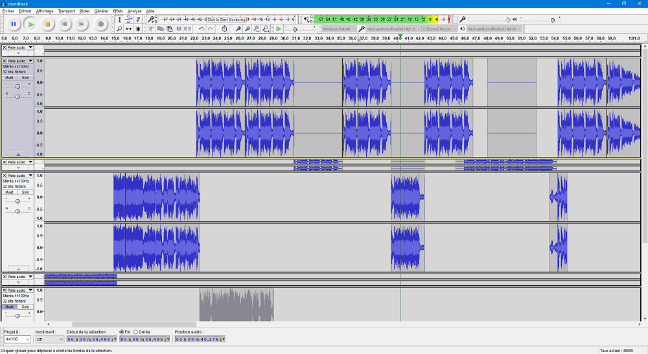The height and width of the screenshot is (354, 648).
Task: Click the Play-at-Speed slider
Action: tap(301, 29)
